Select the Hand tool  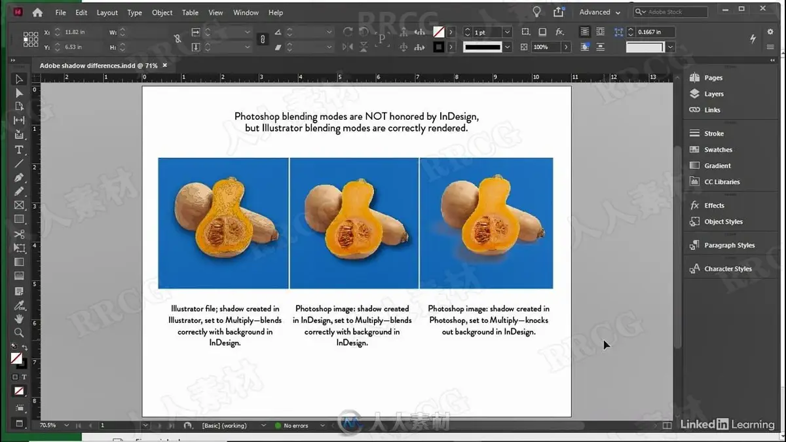(19, 319)
